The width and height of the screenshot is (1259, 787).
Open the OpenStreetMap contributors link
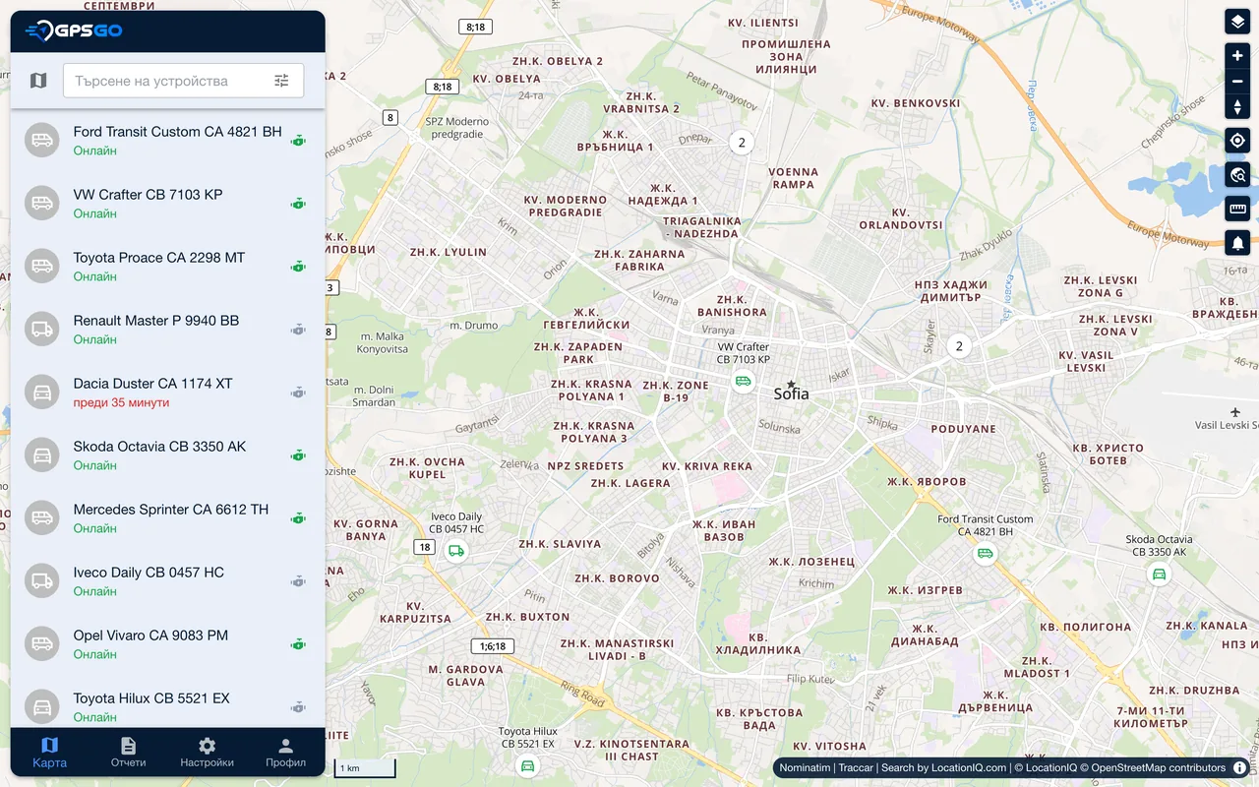1159,767
